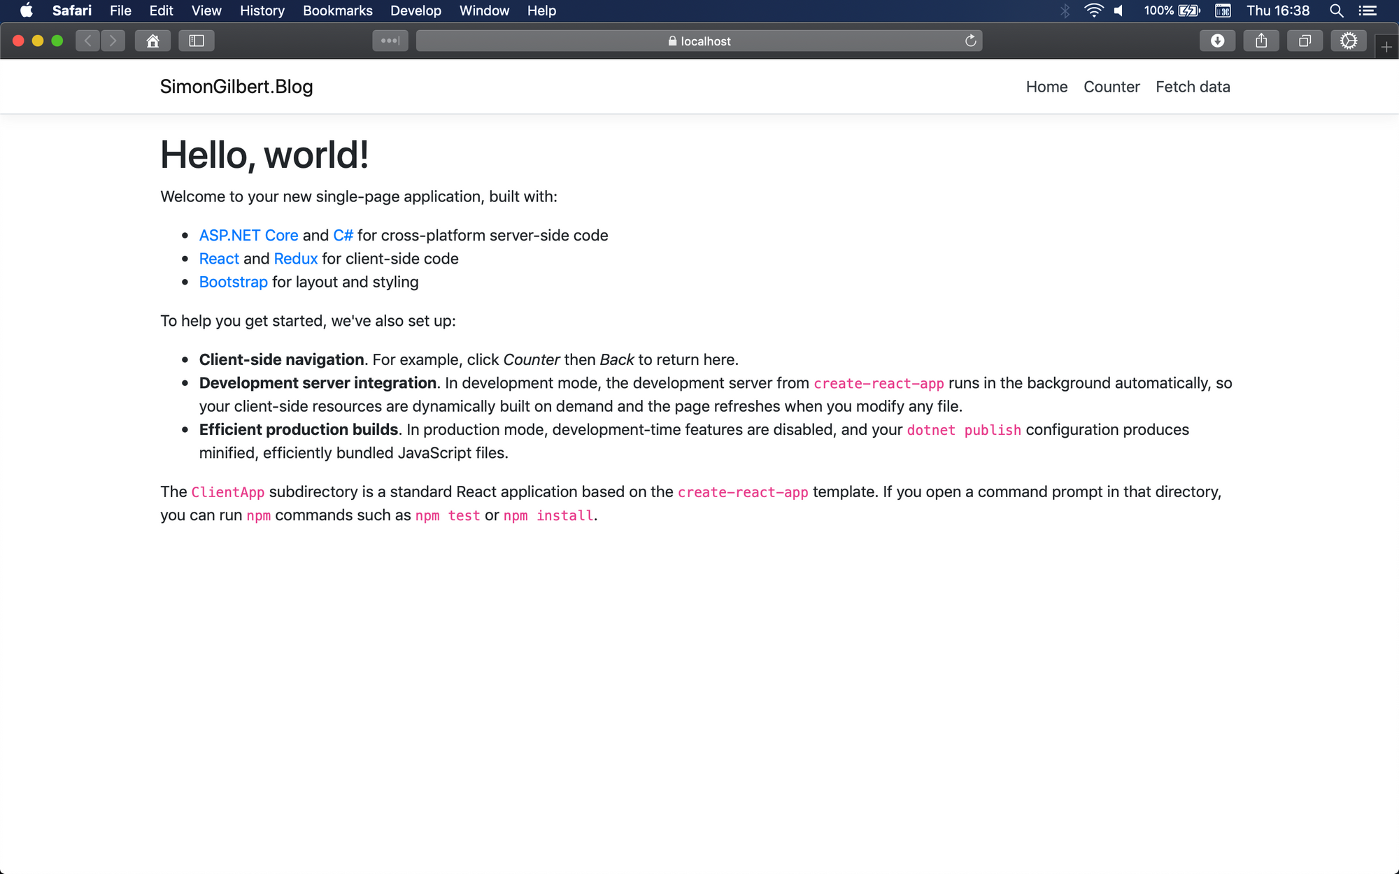This screenshot has height=874, width=1399.
Task: Click the download icon in toolbar
Action: pyautogui.click(x=1216, y=41)
